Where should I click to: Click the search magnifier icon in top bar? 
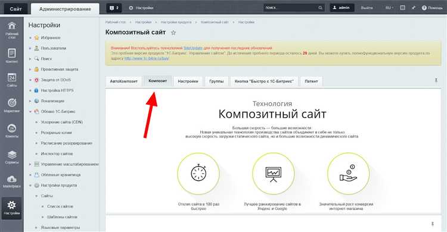tap(320, 8)
